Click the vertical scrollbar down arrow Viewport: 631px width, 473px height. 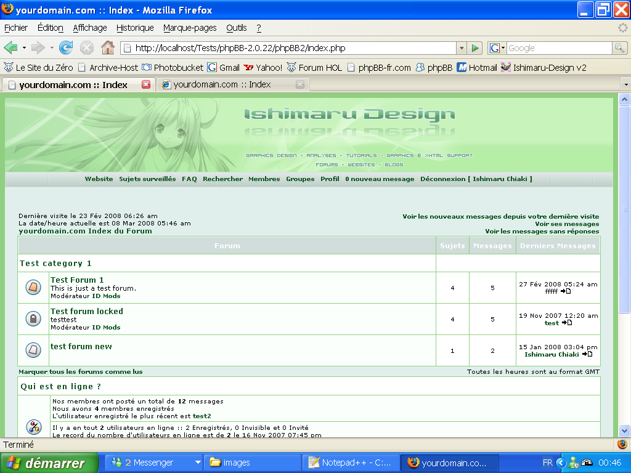point(624,431)
